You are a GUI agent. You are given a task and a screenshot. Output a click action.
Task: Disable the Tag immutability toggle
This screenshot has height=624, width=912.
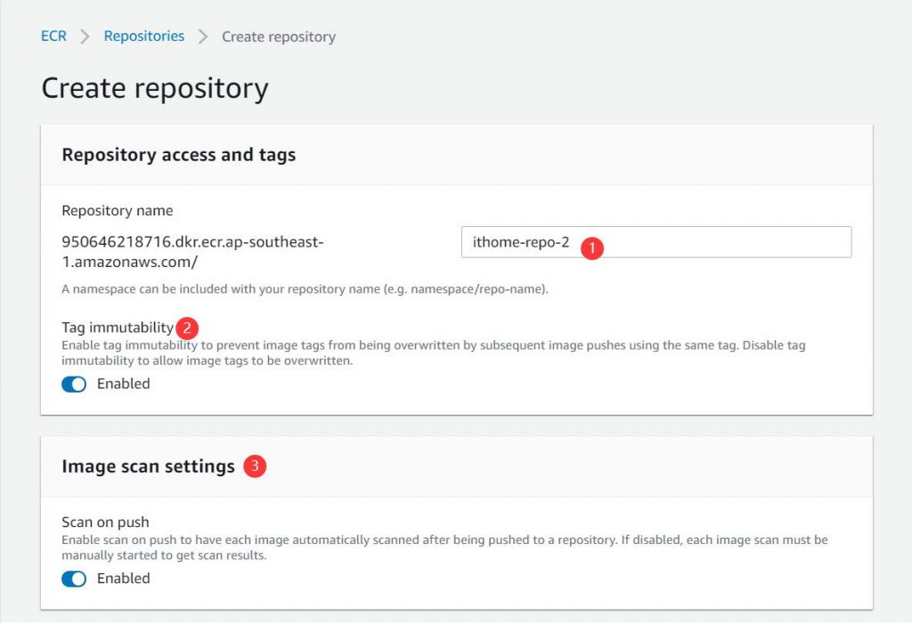pos(74,385)
